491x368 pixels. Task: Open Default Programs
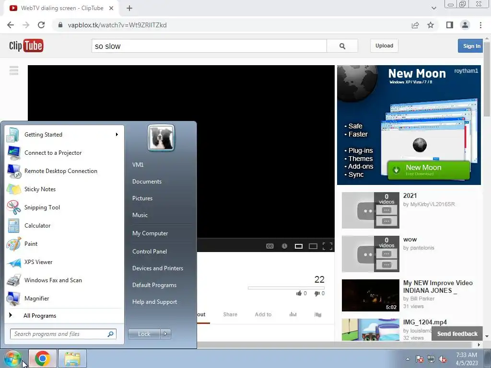[x=154, y=285]
